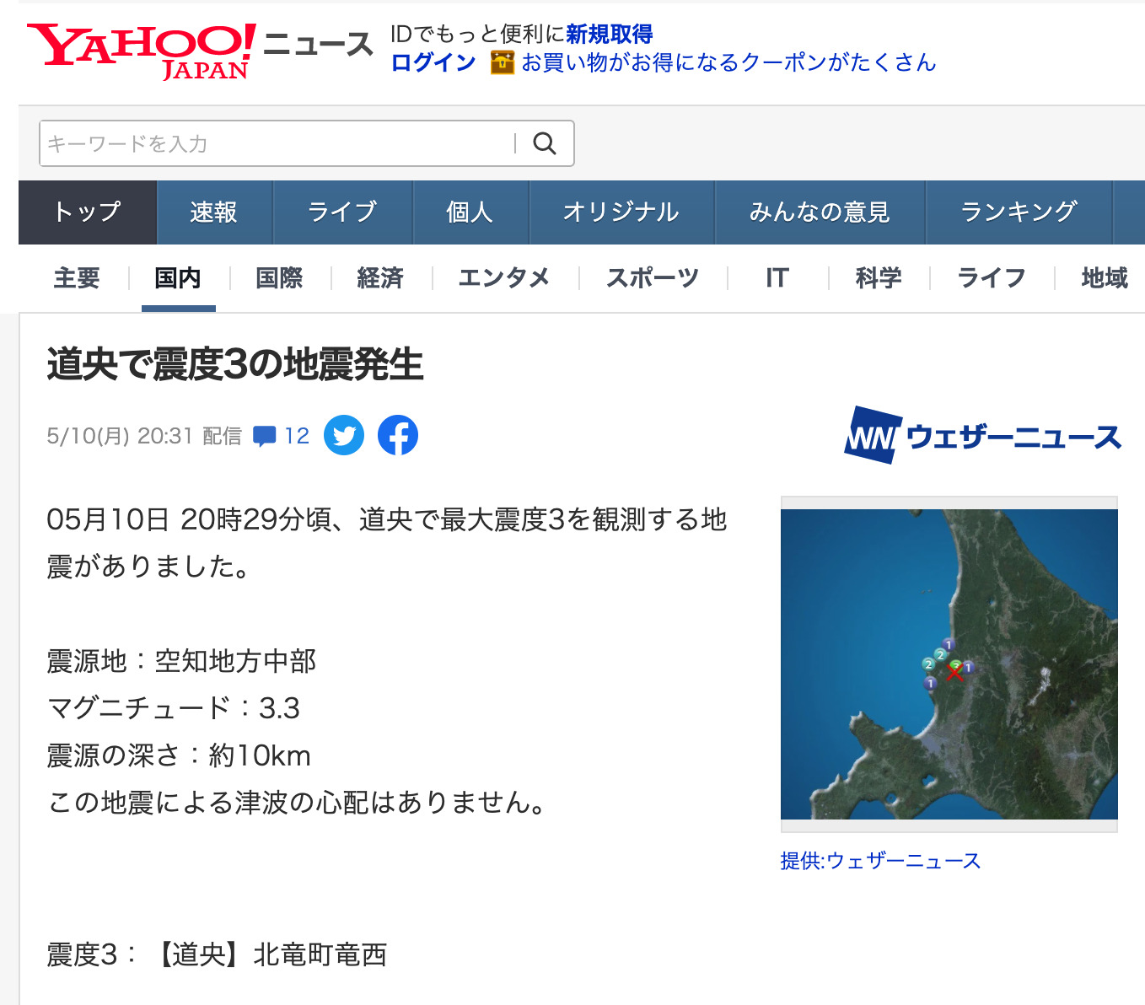Click the 提供:ウェザーニュース source link

tap(880, 861)
